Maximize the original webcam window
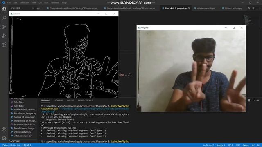 pyautogui.click(x=234, y=28)
